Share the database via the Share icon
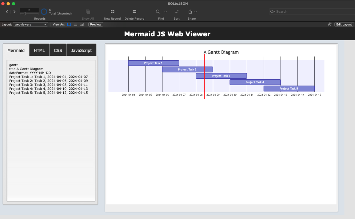Image resolution: width=355 pixels, height=219 pixels. pyautogui.click(x=190, y=12)
